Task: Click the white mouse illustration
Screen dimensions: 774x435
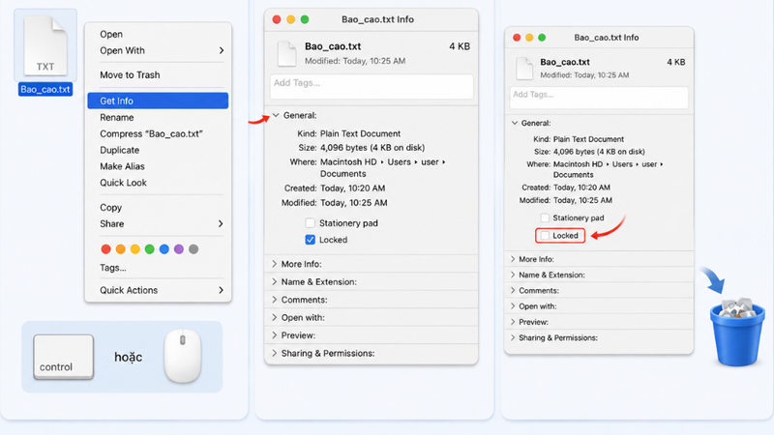Action: pyautogui.click(x=183, y=356)
